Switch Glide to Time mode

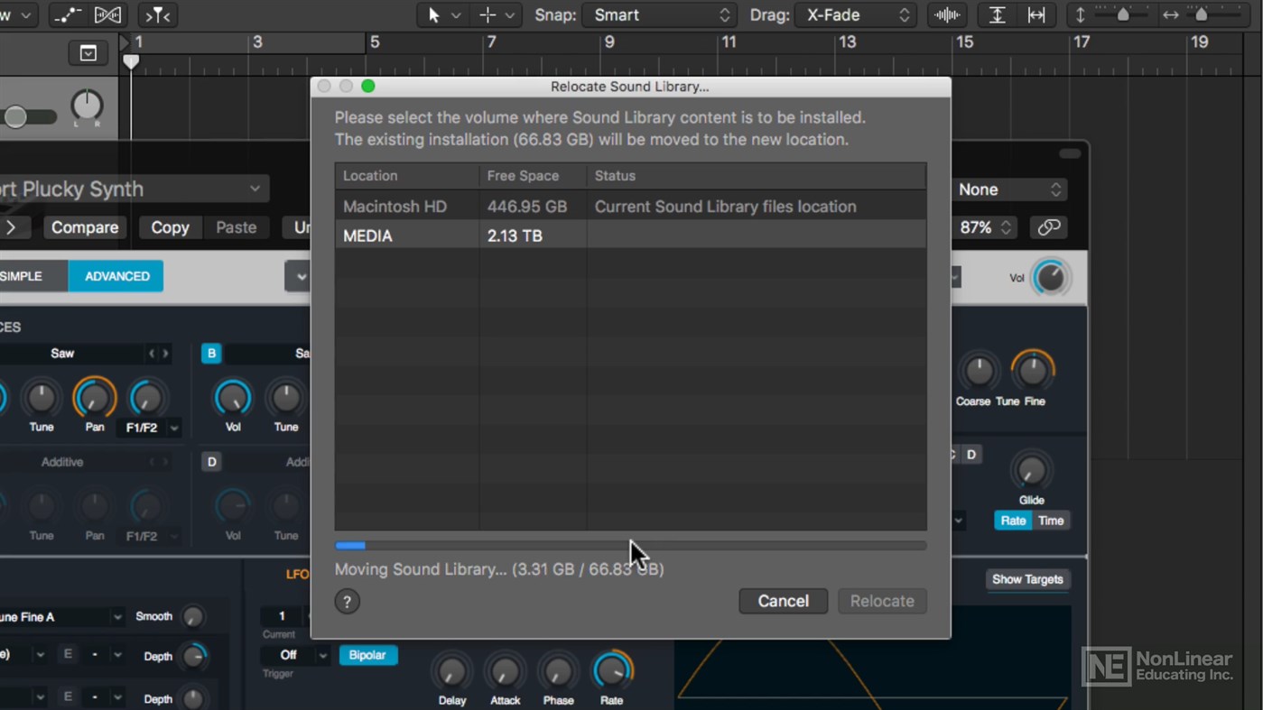point(1050,521)
